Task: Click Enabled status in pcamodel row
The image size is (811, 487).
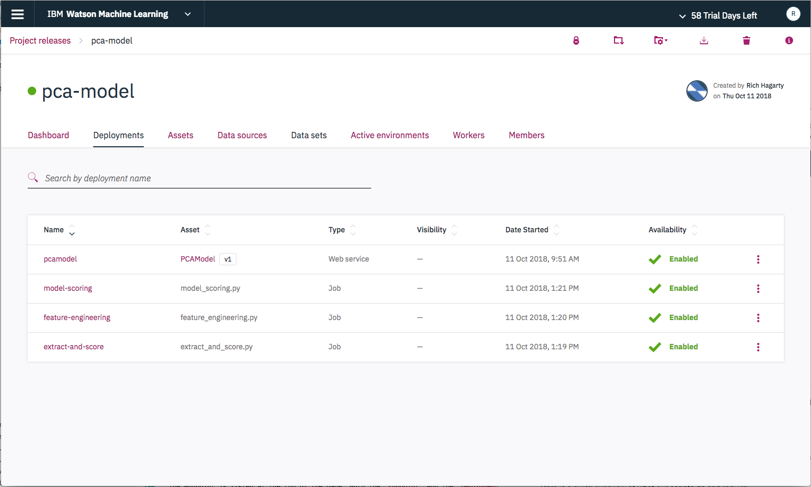Action: coord(683,259)
